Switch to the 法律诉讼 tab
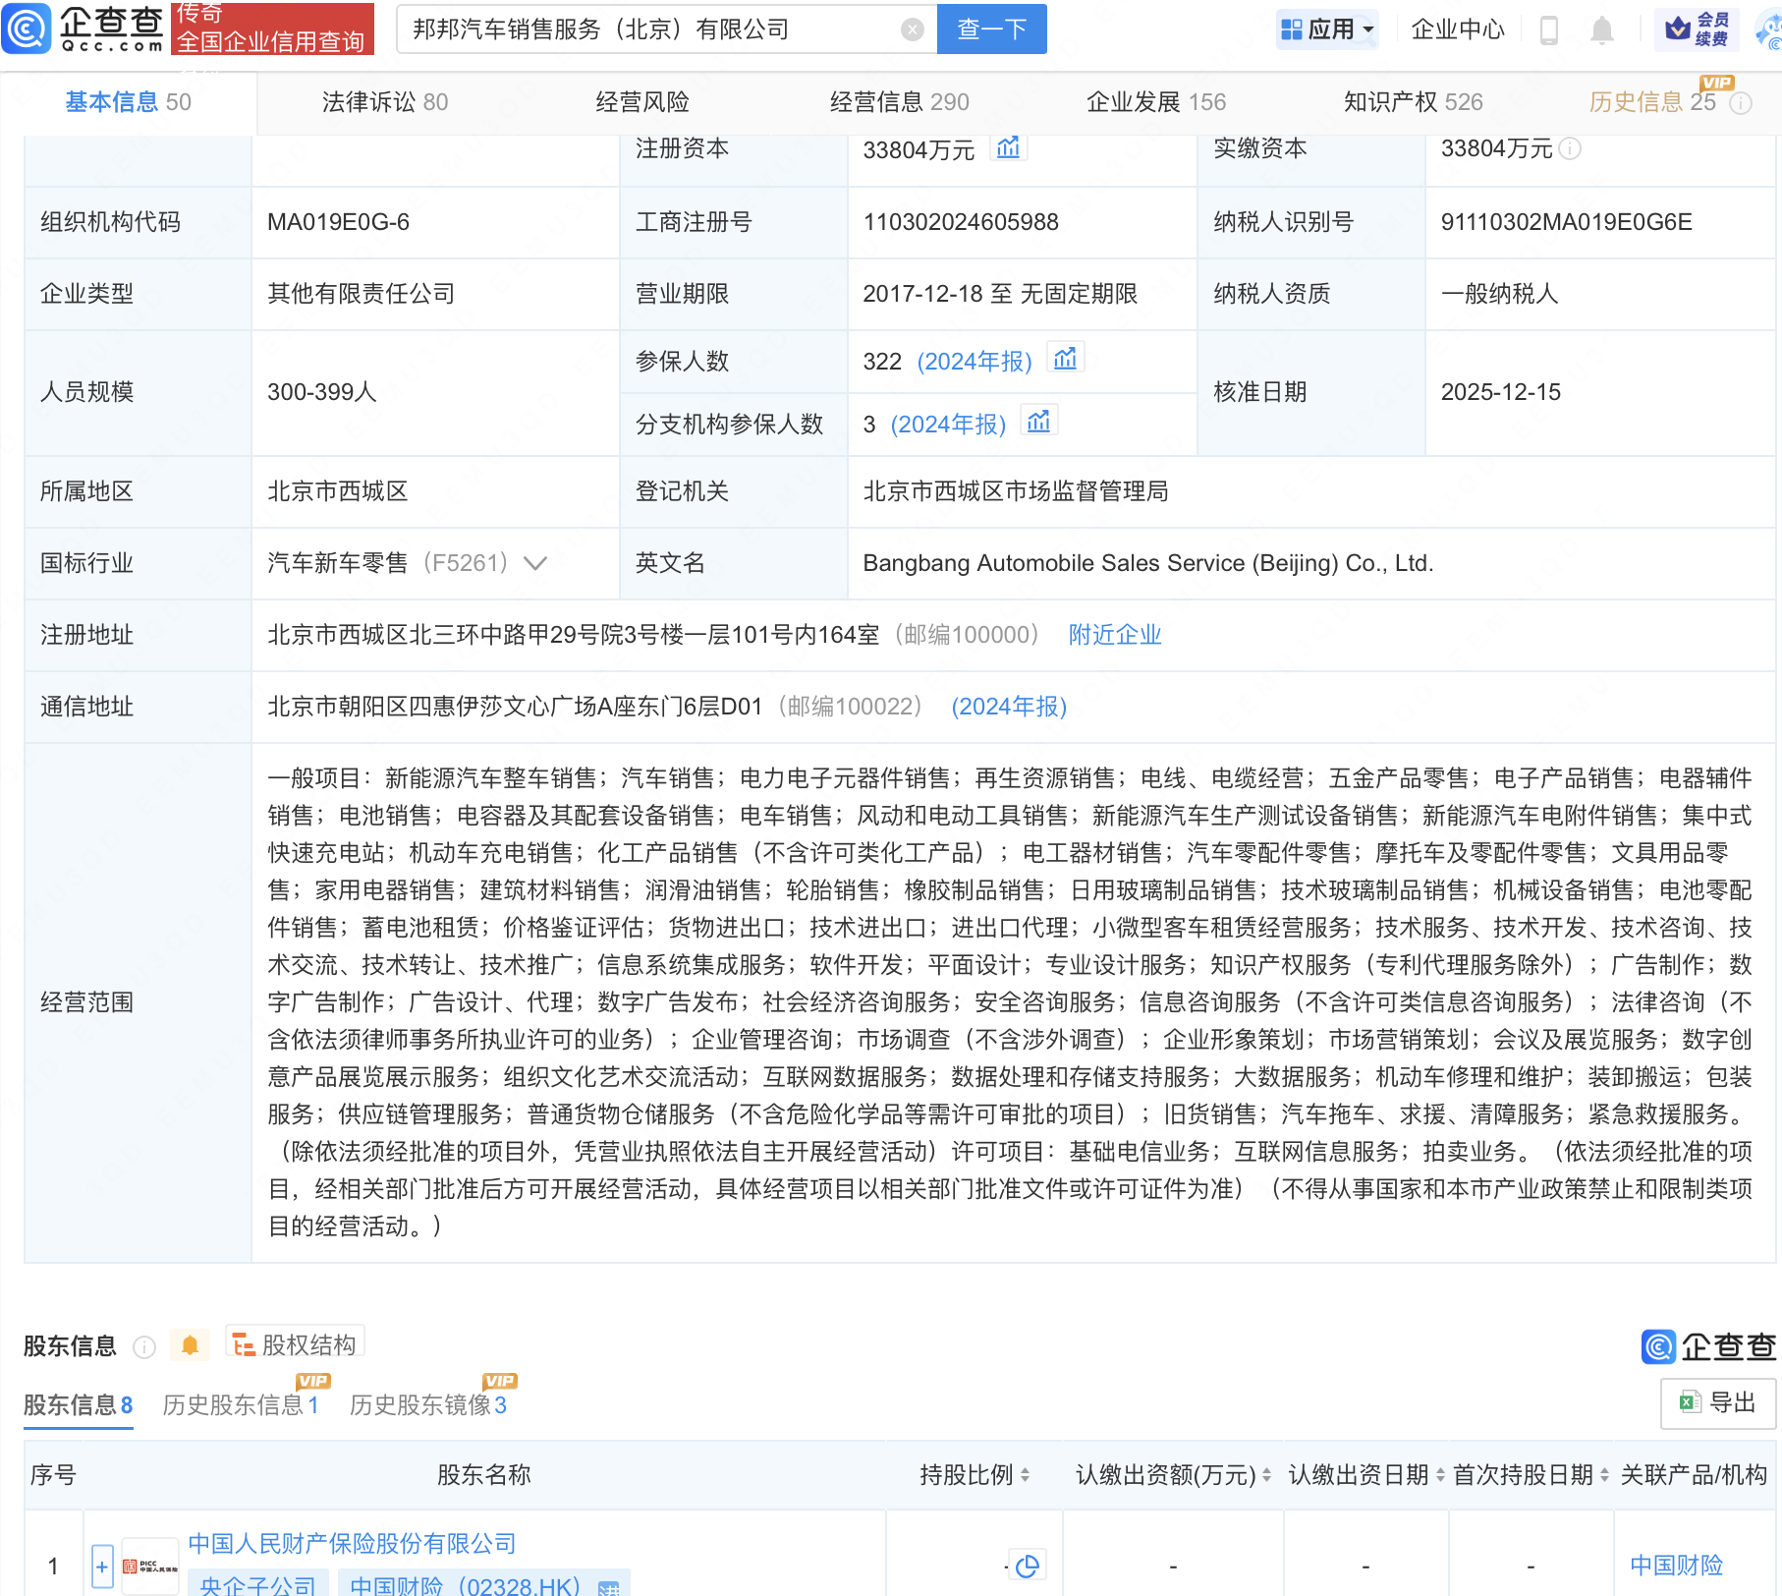Viewport: 1782px width, 1596px height. [384, 102]
